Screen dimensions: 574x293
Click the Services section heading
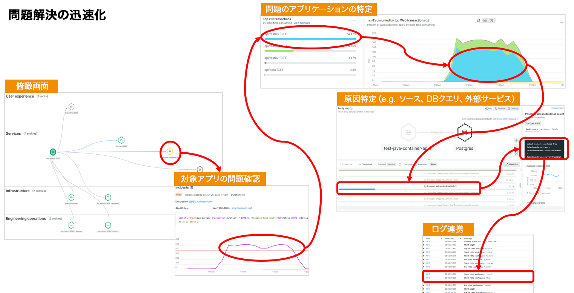tap(14, 133)
